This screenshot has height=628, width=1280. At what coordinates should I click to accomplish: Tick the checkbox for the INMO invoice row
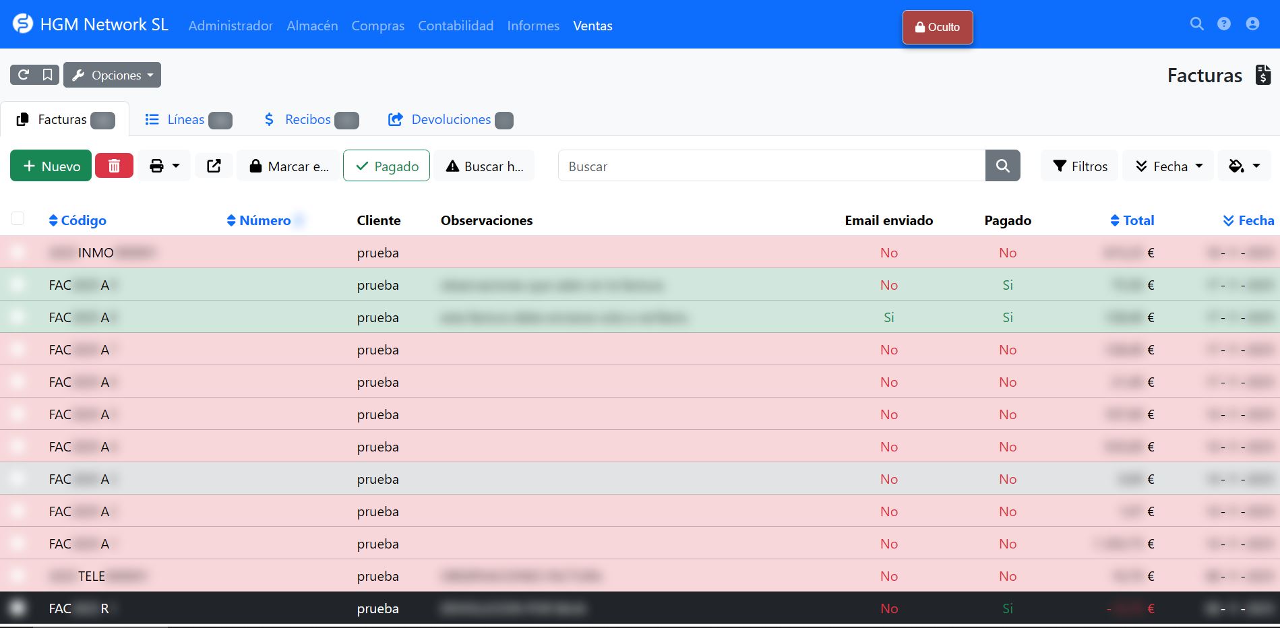point(18,252)
